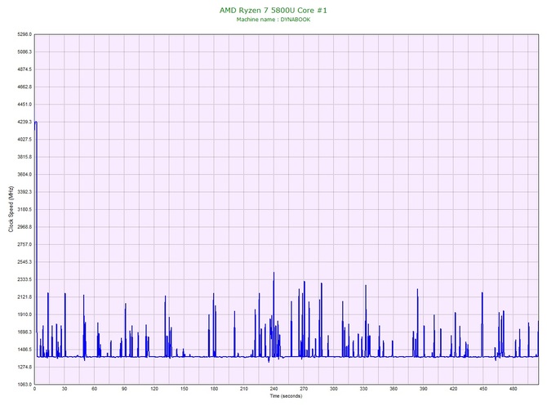The width and height of the screenshot is (547, 410).
Task: Click the 270 seconds x-axis tick label
Action: [x=304, y=389]
